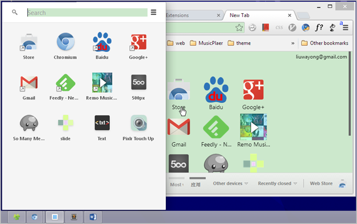Screen dimensions: 357x224
Task: Expand the Recently closed dropdown
Action: pos(277,183)
